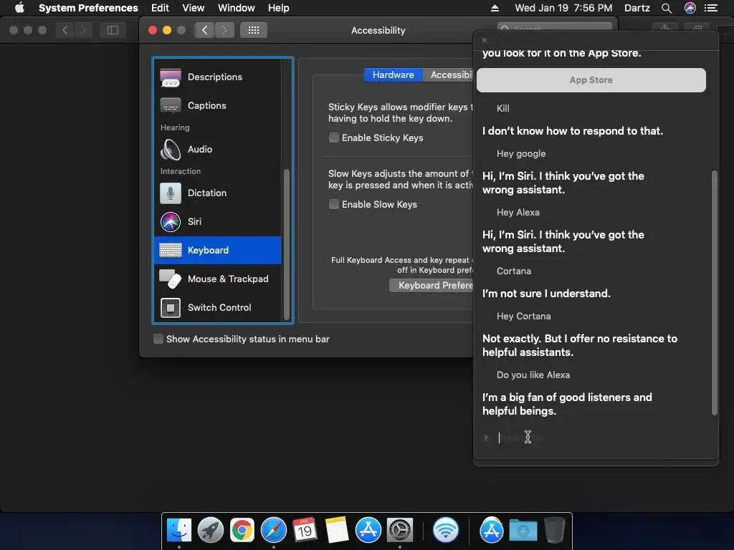Open the Edit menu

point(160,8)
